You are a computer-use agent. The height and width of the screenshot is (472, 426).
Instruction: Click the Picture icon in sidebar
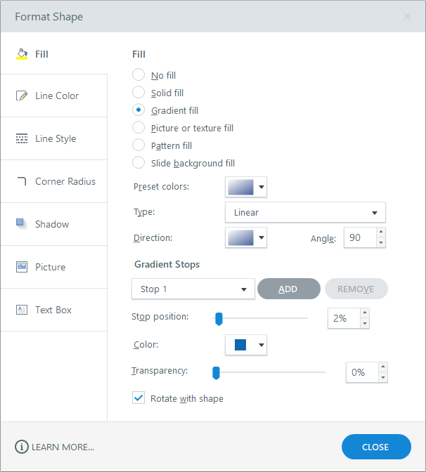[x=22, y=267]
